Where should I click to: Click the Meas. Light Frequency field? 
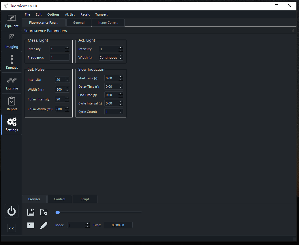point(59,57)
